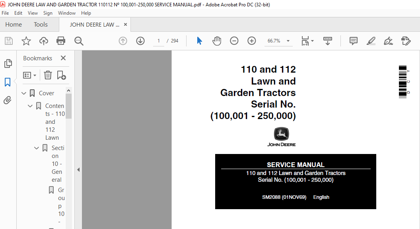This screenshot has width=420, height=229.
Task: Close the JOHN DEERE LAW document tab
Action: (125, 25)
